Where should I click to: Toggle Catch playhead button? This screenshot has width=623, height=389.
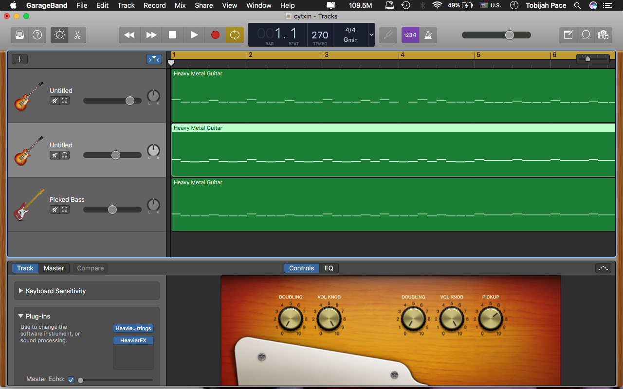point(154,59)
